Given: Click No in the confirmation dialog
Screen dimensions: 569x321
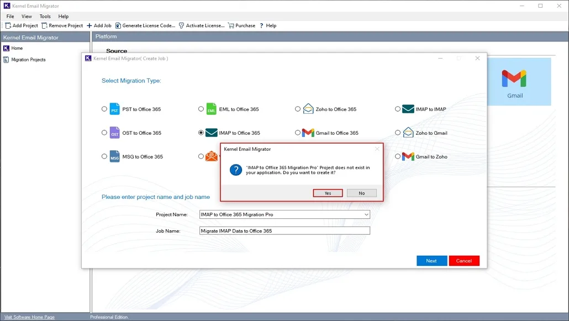Looking at the screenshot, I should (x=362, y=193).
